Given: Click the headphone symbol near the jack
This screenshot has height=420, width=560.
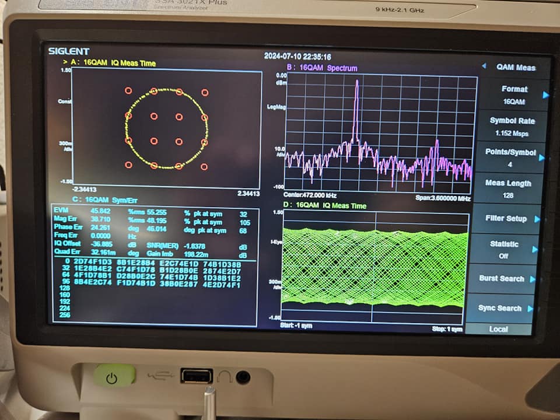Looking at the screenshot, I should [224, 376].
